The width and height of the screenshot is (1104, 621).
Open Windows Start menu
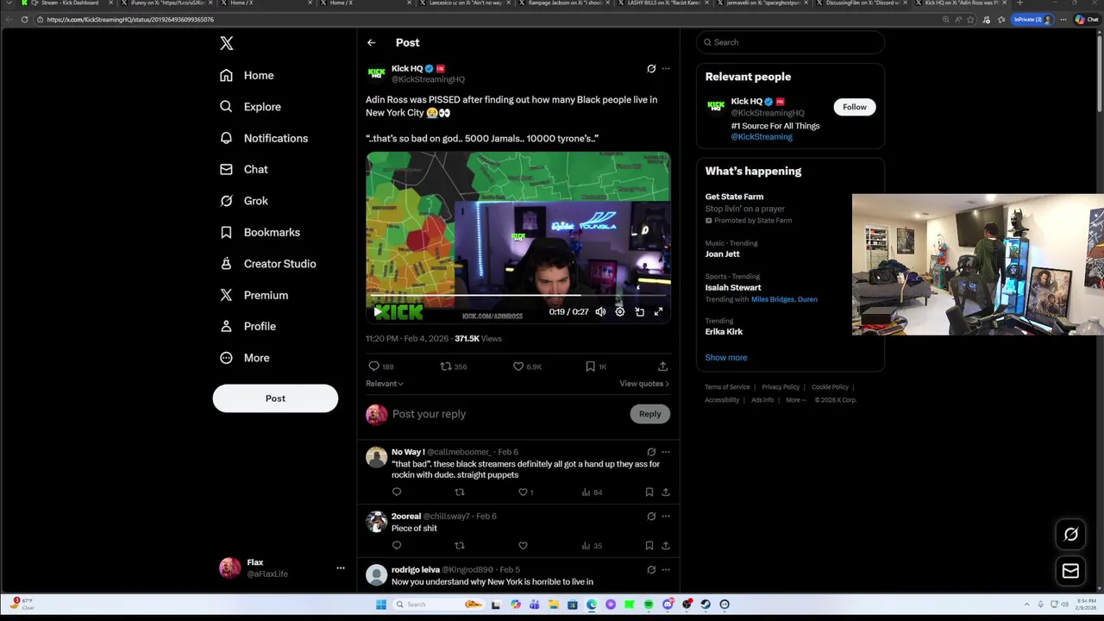(x=380, y=605)
